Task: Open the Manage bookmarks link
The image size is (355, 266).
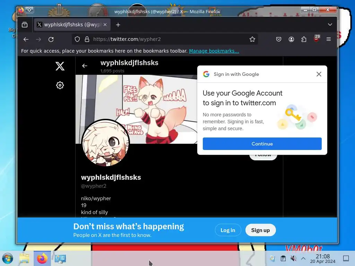Action: [214, 51]
